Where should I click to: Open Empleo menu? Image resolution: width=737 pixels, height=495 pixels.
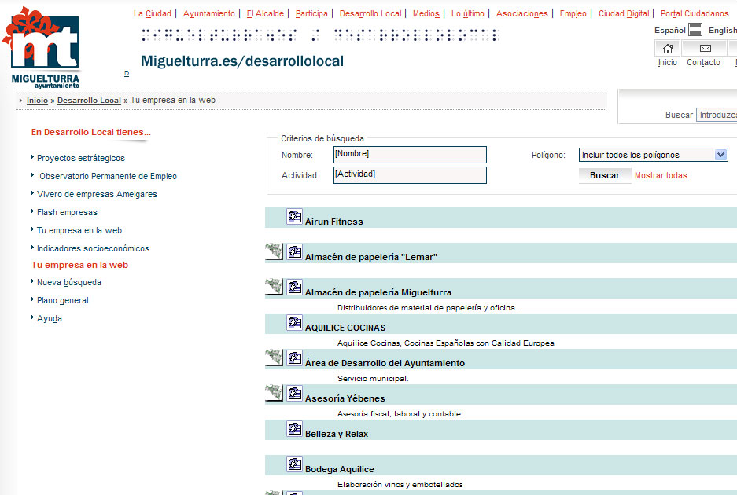[573, 13]
